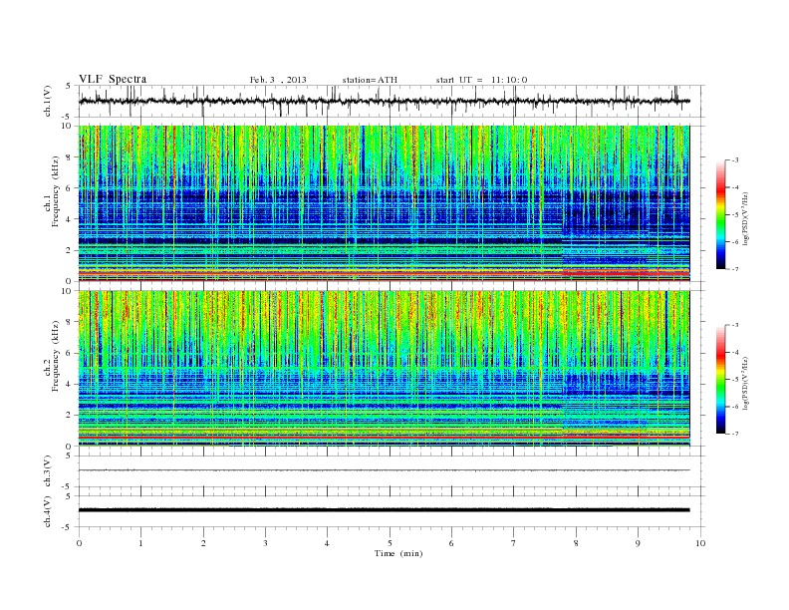Click the "9" tick on the time axis
The image size is (789, 610).
638,543
